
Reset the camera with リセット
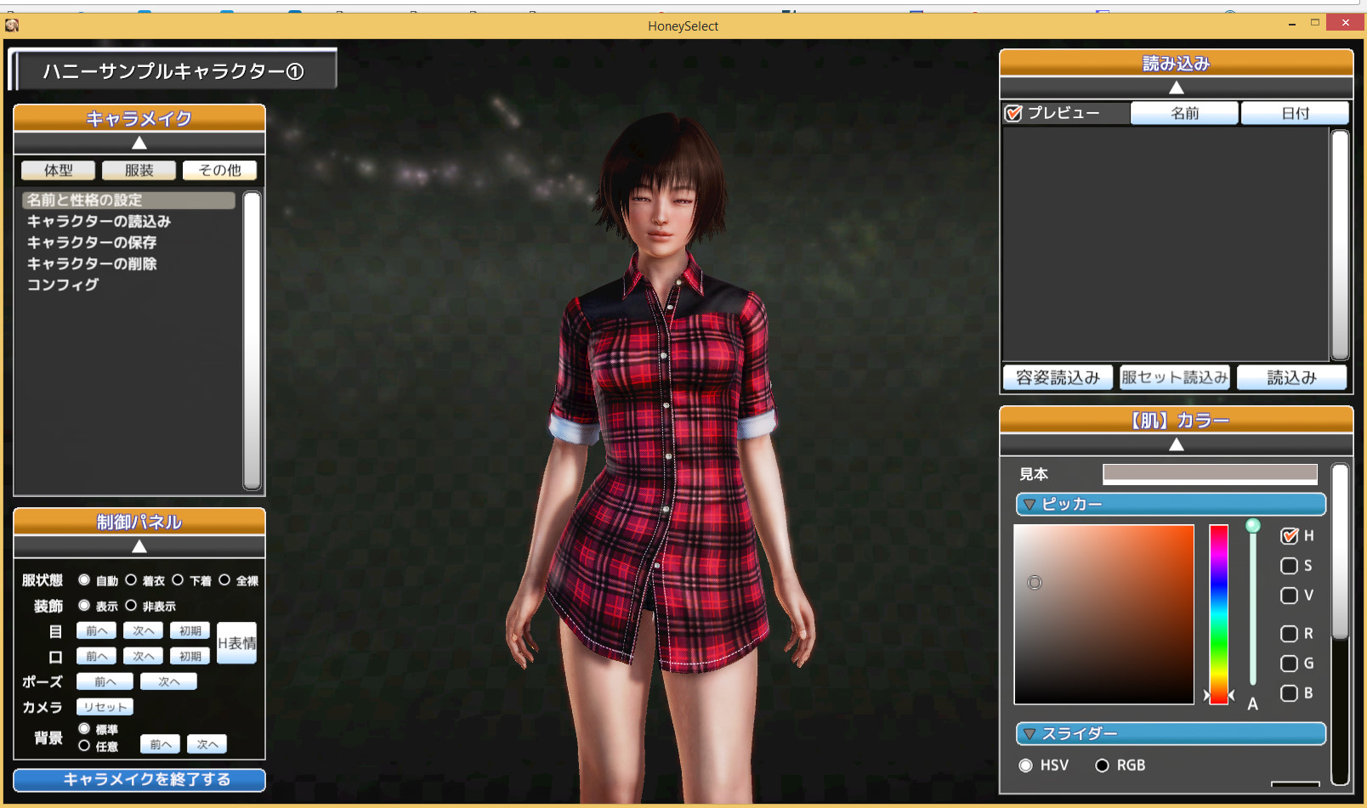(x=105, y=707)
